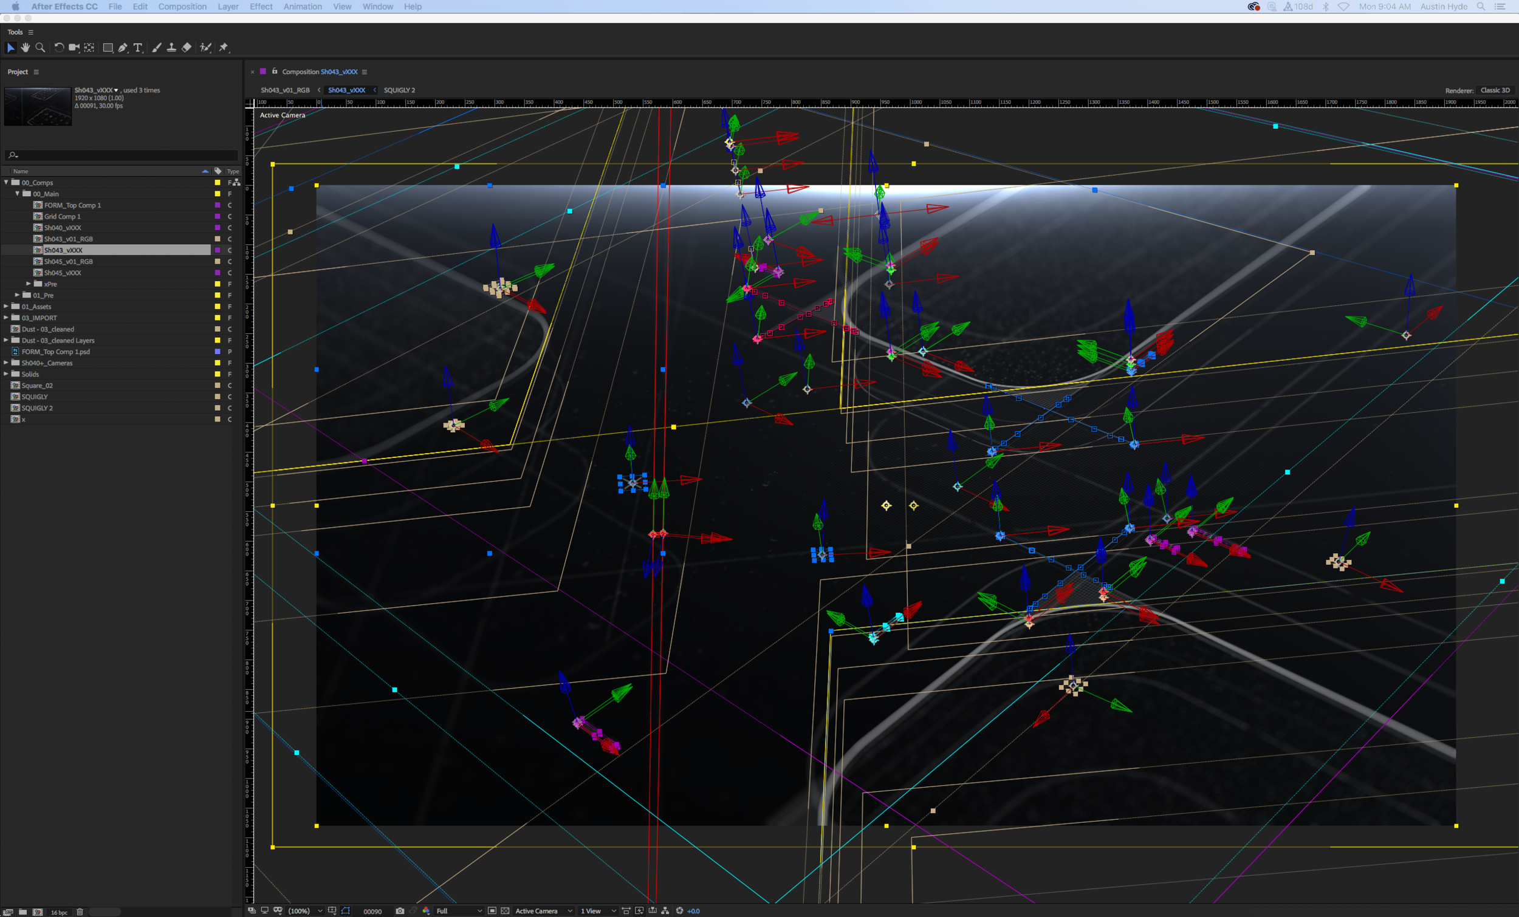Select the Pan Behind anchor point tool
The width and height of the screenshot is (1519, 917).
[x=89, y=47]
